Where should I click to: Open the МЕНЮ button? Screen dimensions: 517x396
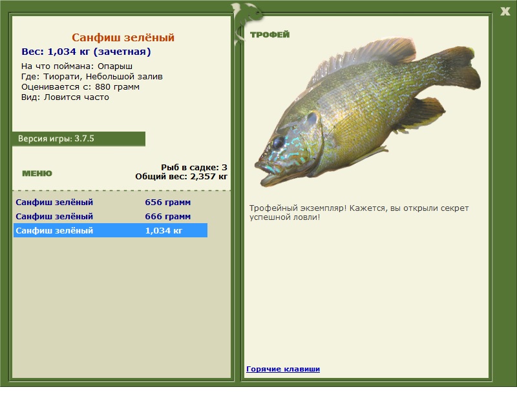point(37,173)
